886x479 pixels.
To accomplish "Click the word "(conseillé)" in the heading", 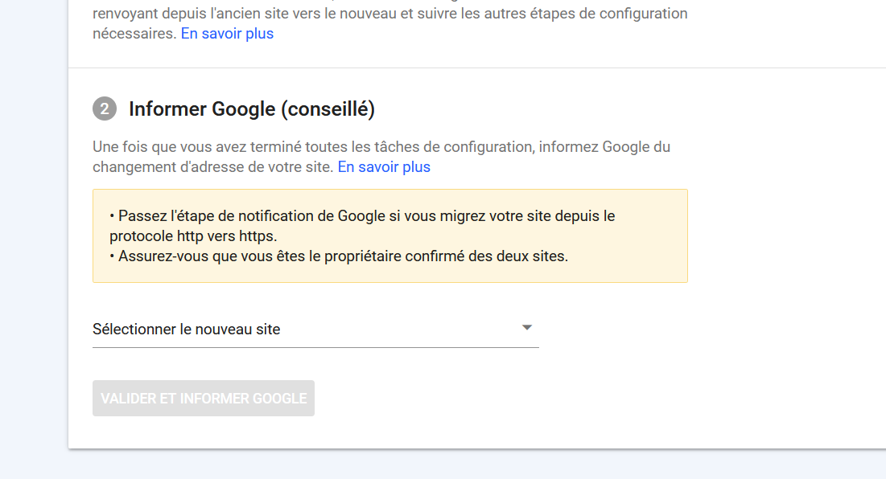I will pyautogui.click(x=328, y=109).
